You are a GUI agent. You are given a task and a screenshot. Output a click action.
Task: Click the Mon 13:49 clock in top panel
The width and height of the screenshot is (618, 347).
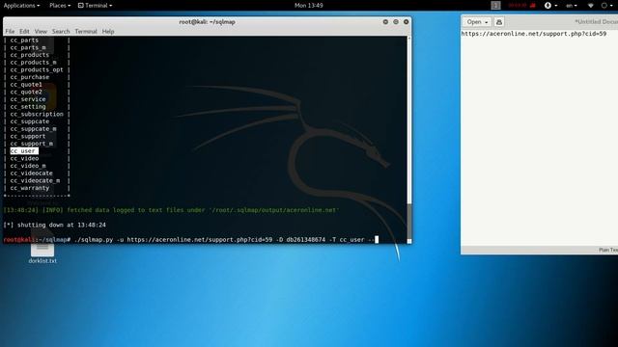coord(309,6)
